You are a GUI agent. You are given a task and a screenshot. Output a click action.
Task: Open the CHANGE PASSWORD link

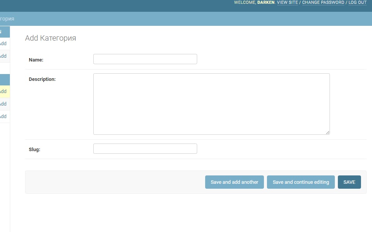[x=323, y=2]
